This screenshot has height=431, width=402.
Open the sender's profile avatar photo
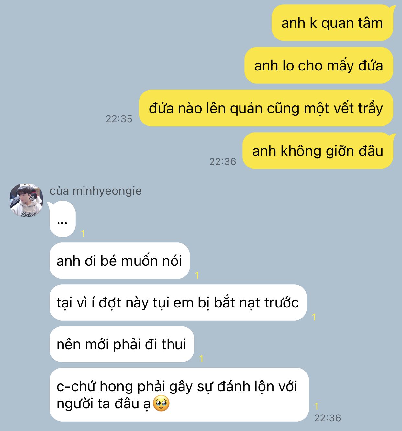tap(26, 200)
